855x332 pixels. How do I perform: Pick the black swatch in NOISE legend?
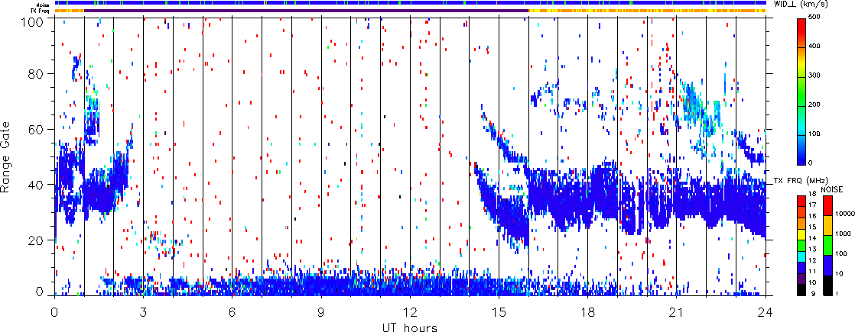tap(827, 285)
